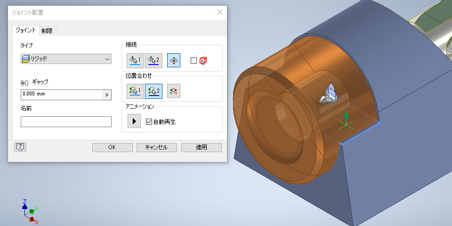Play the joint animation
Screen dimensions: 452x226
pyautogui.click(x=134, y=121)
